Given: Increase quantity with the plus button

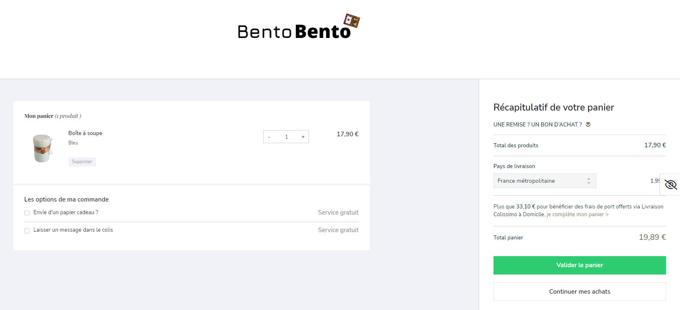Looking at the screenshot, I should click(x=303, y=137).
